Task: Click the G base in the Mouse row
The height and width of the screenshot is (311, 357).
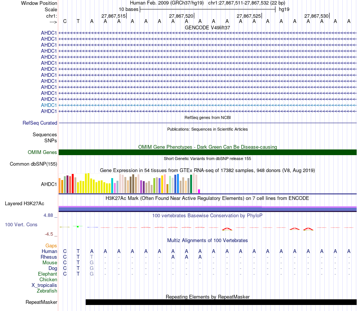Action: click(x=92, y=263)
